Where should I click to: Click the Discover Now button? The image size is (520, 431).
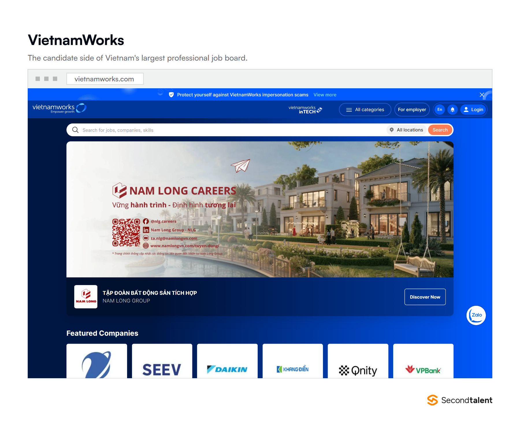click(x=425, y=297)
